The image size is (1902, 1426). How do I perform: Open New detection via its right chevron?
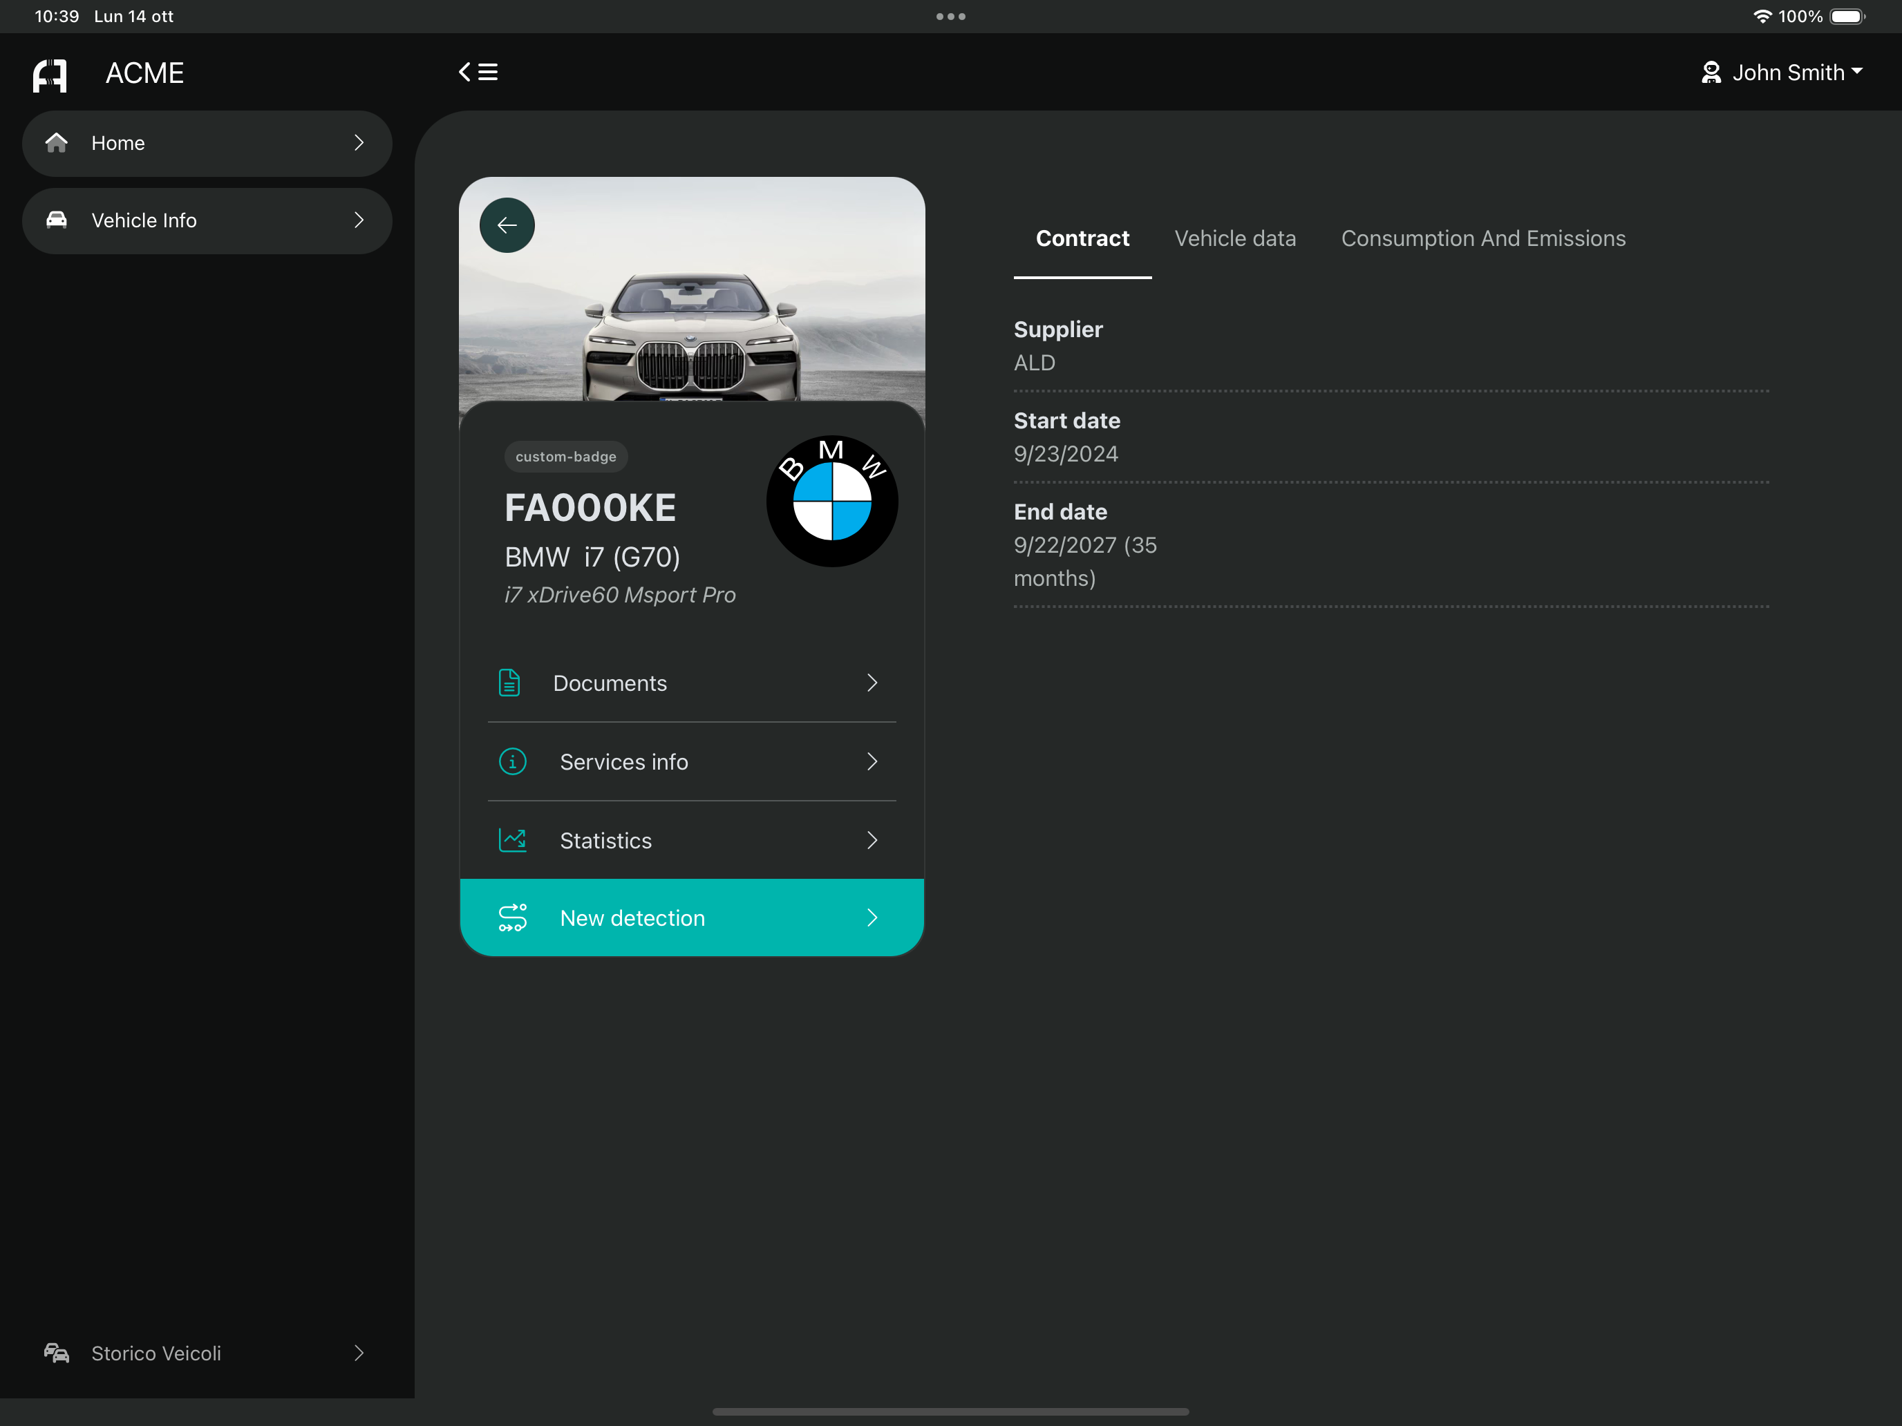tap(872, 918)
